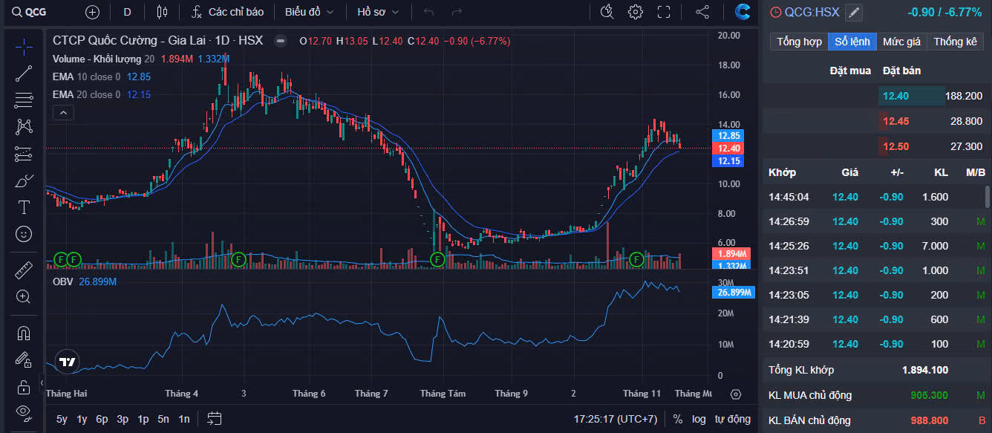Image resolution: width=992 pixels, height=433 pixels.
Task: Toggle log scale on price axis
Action: (x=699, y=419)
